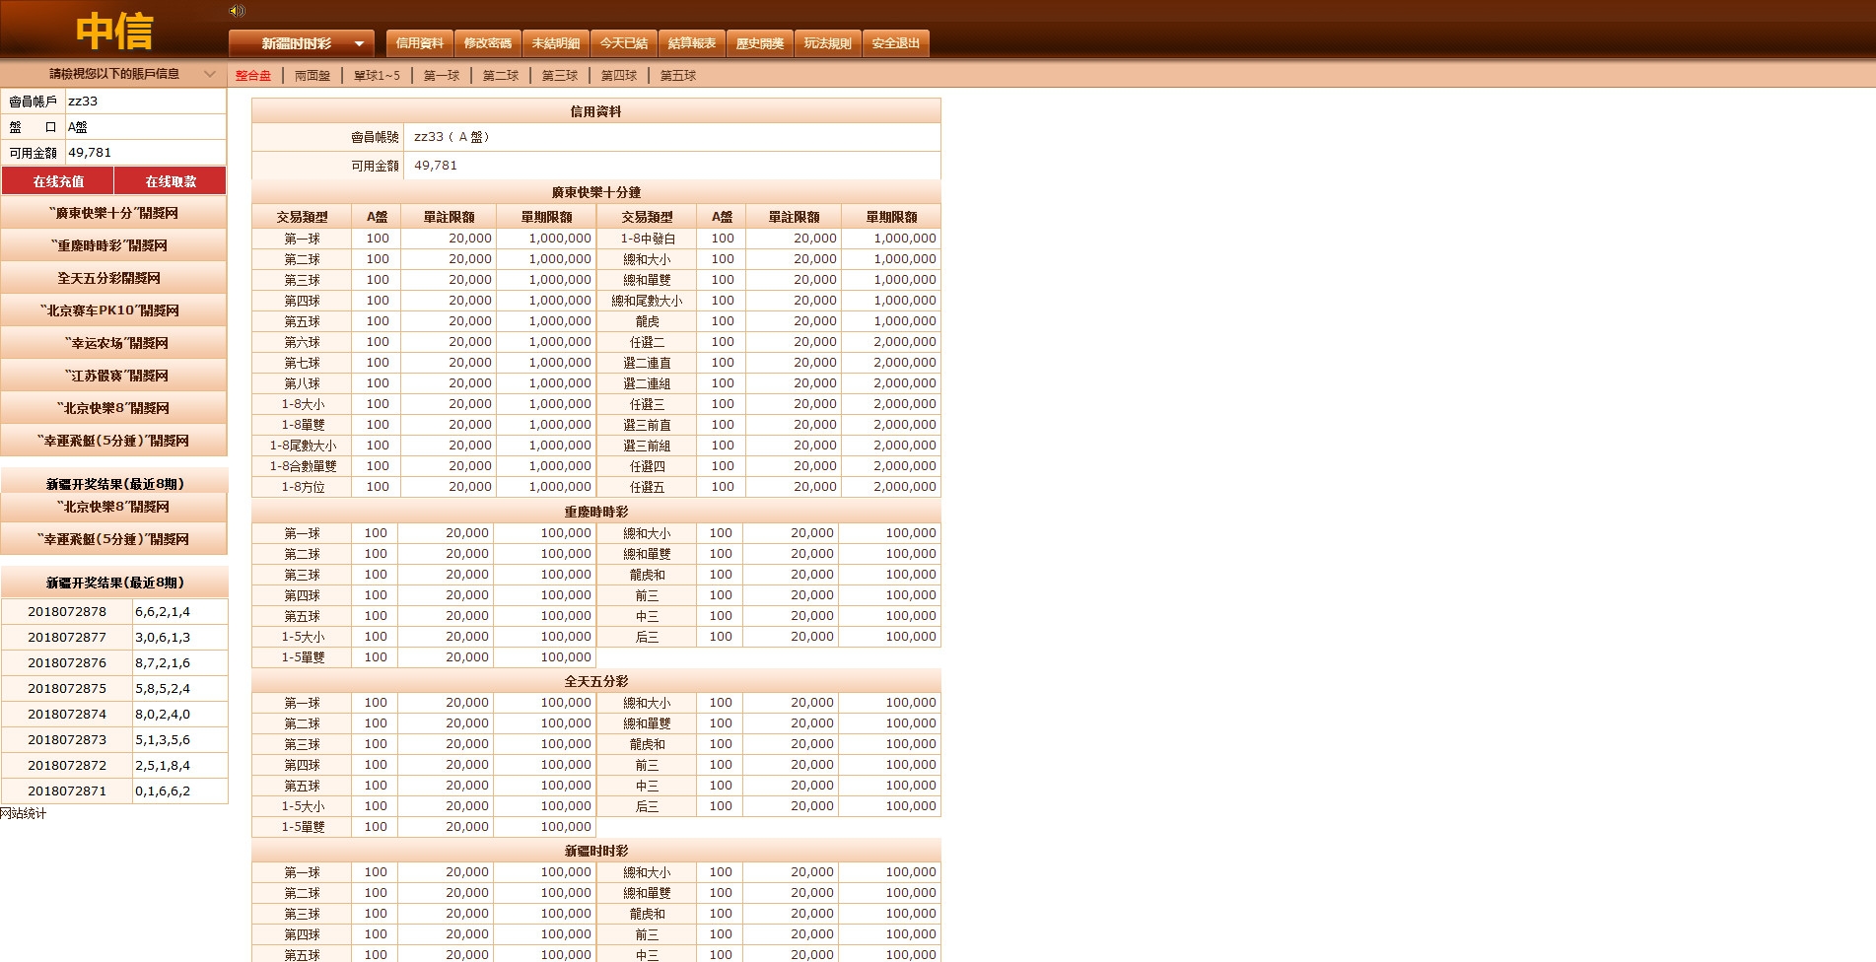1876x962 pixels.
Task: Open the 廣東快樂十分 results link
Action: [x=113, y=213]
